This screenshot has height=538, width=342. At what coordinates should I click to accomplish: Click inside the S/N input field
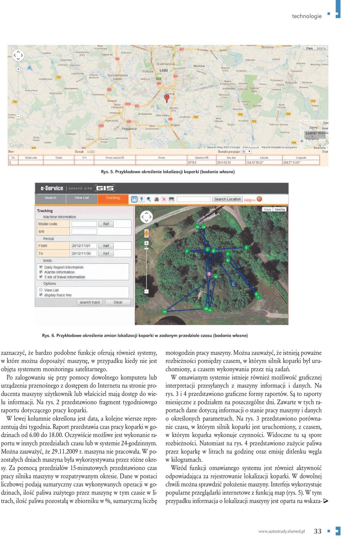pos(84,231)
